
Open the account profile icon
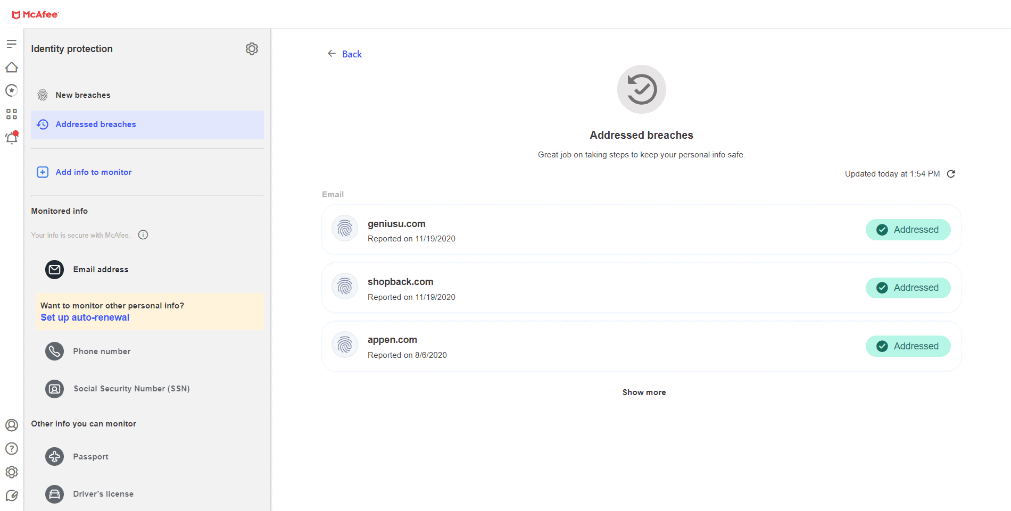coord(12,425)
